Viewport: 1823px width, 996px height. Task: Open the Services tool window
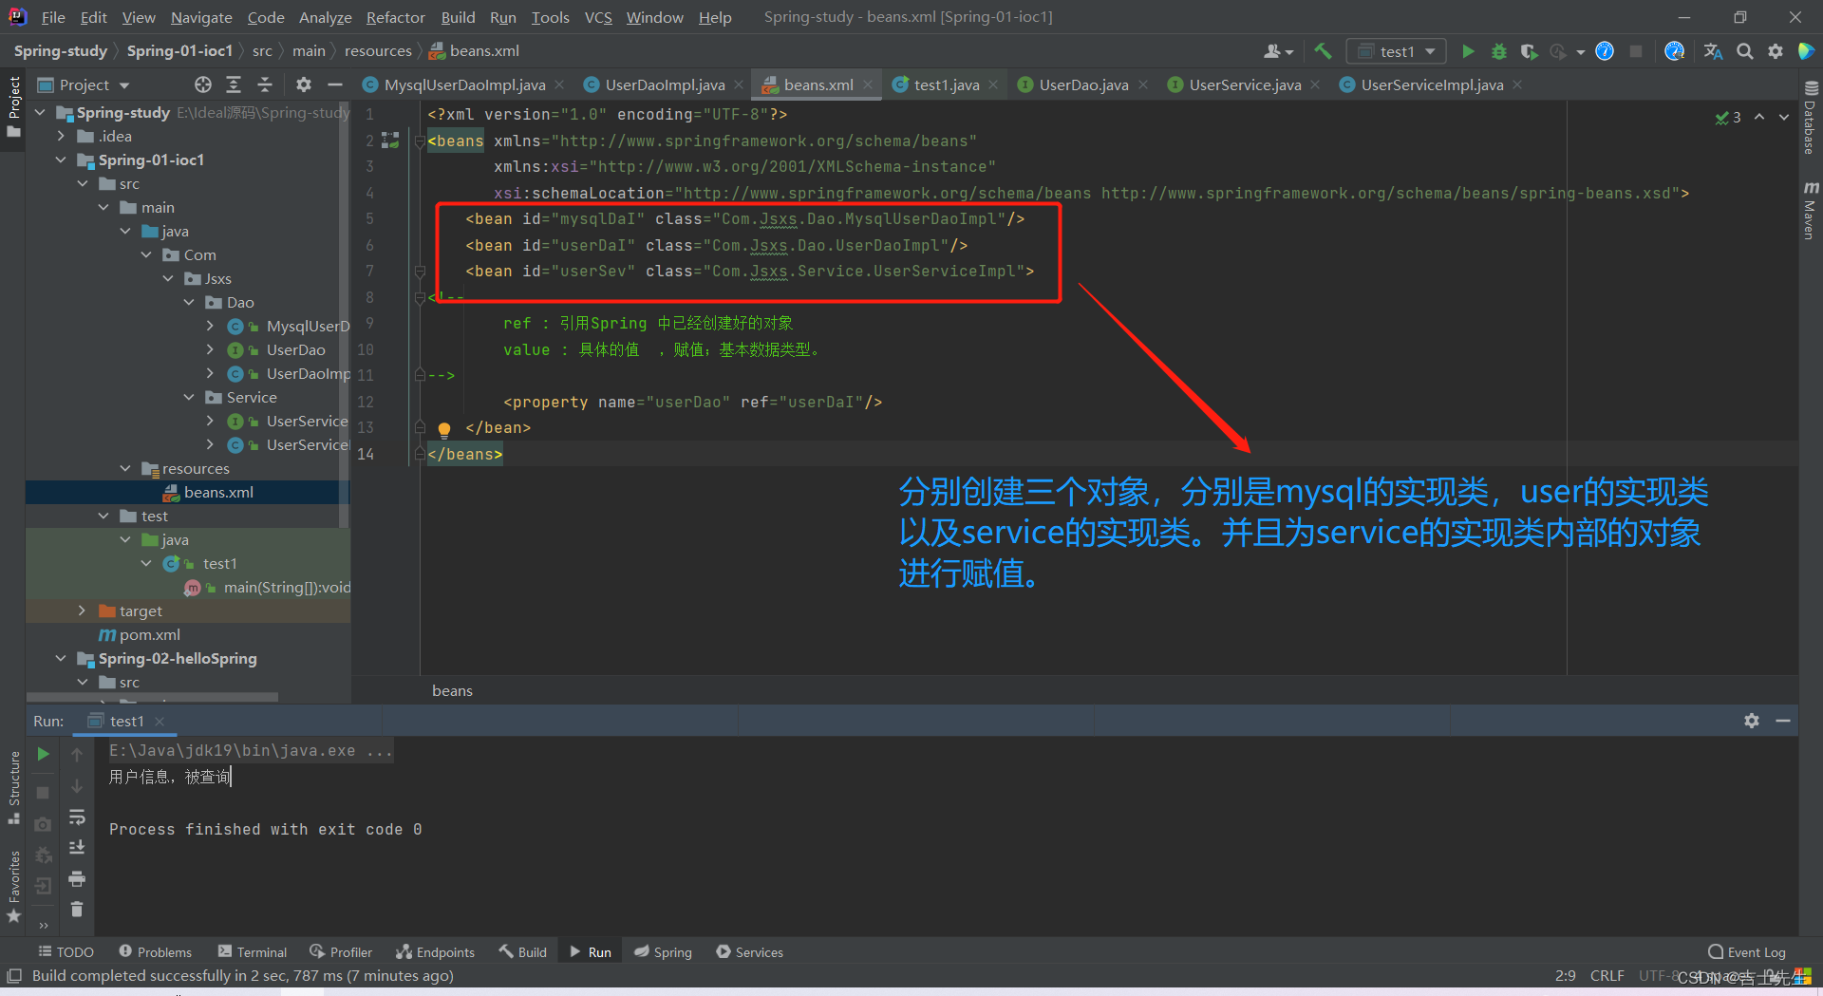[750, 951]
